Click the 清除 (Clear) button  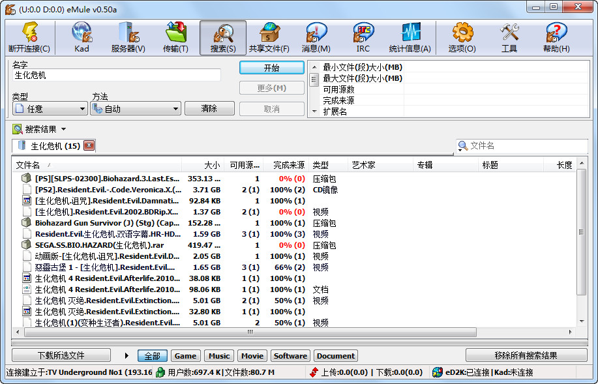(209, 108)
